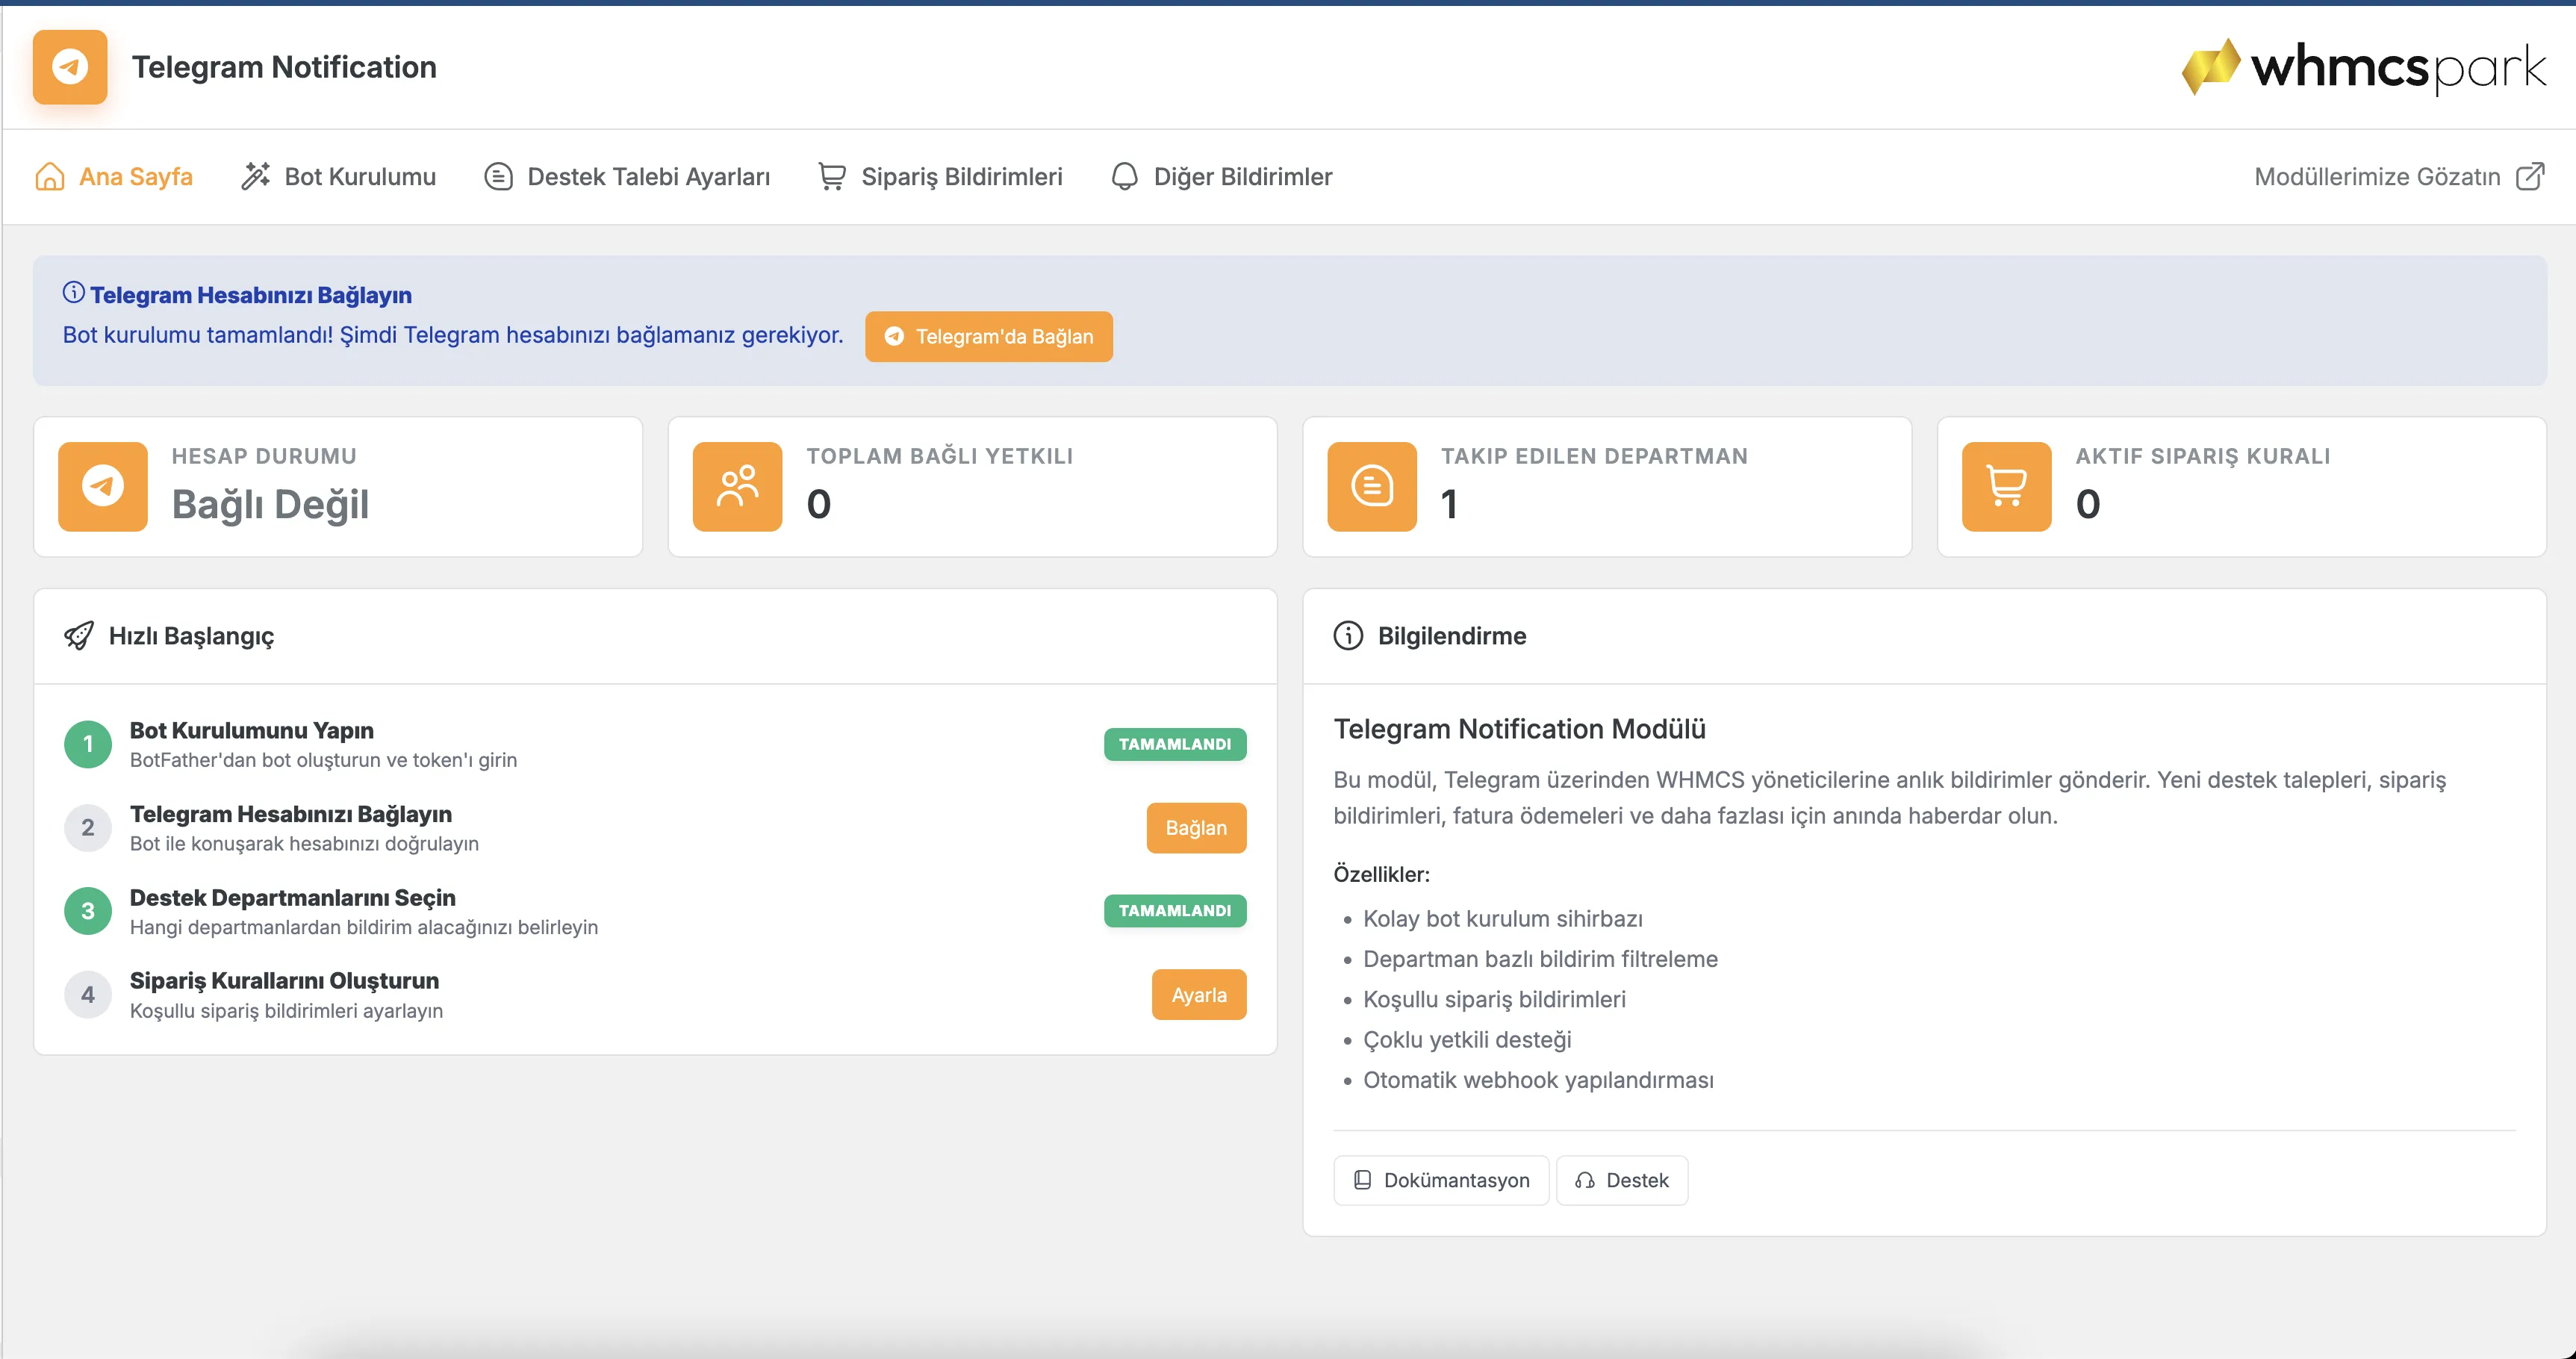Open the Destek Talebi Ayarları tab
The height and width of the screenshot is (1359, 2576).
[627, 177]
